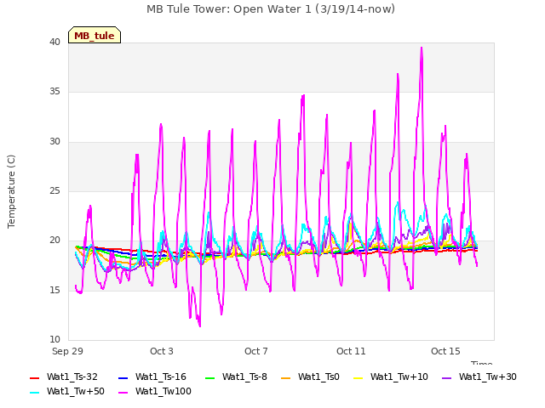Click the orange Wat1_Ts0 legend swatch
The width and height of the screenshot is (545, 408).
(x=286, y=377)
